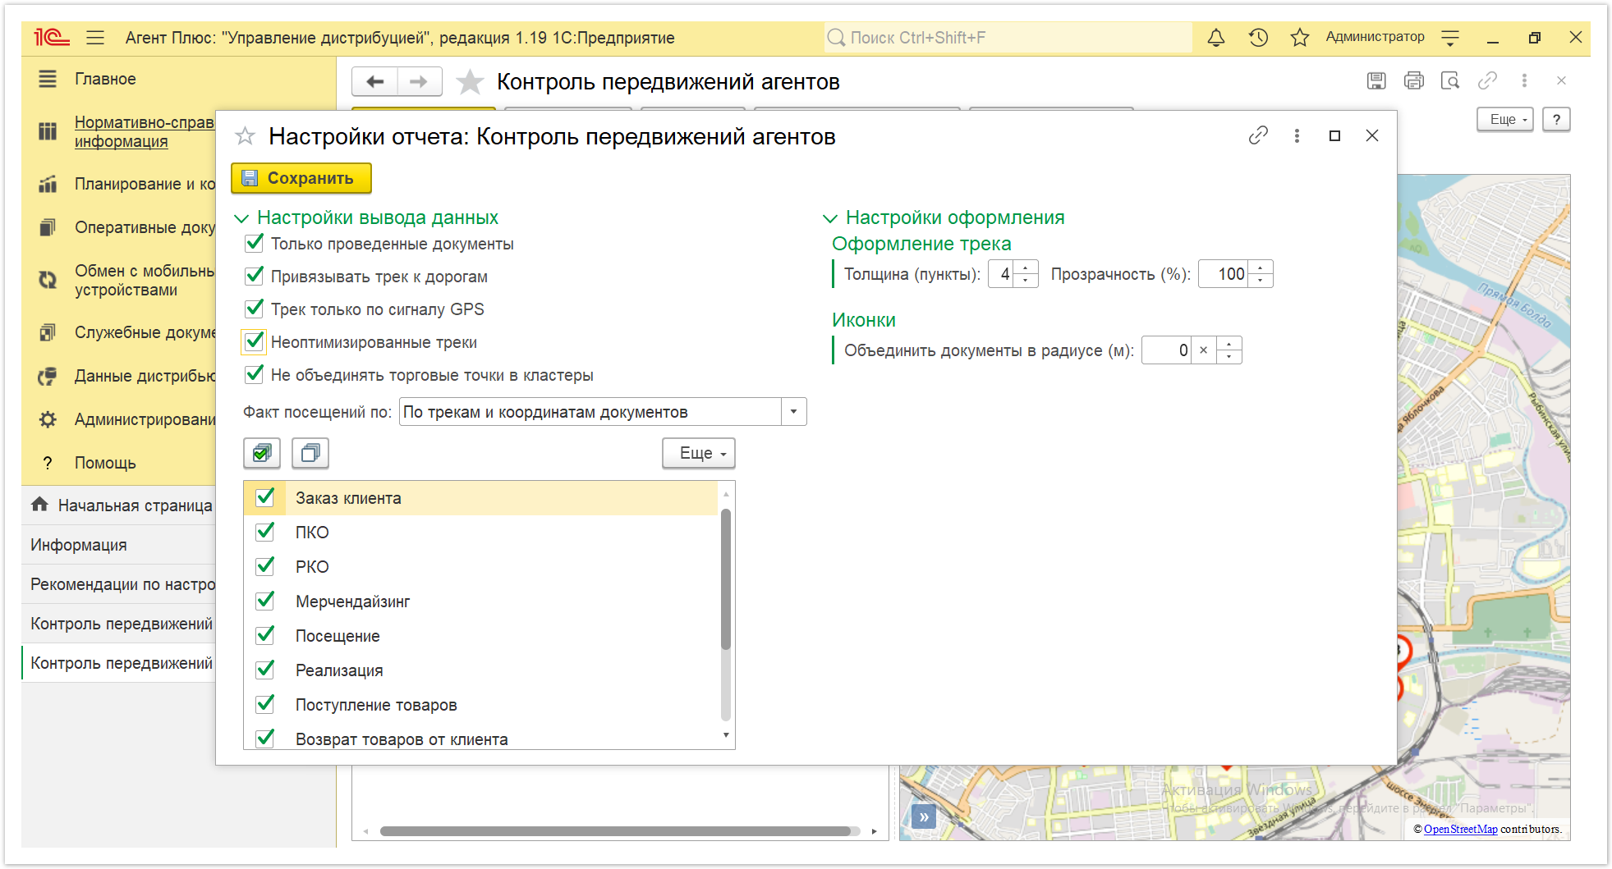Disable 'Неоптимизированные треки' checkbox
1612x869 pixels.
pos(255,341)
